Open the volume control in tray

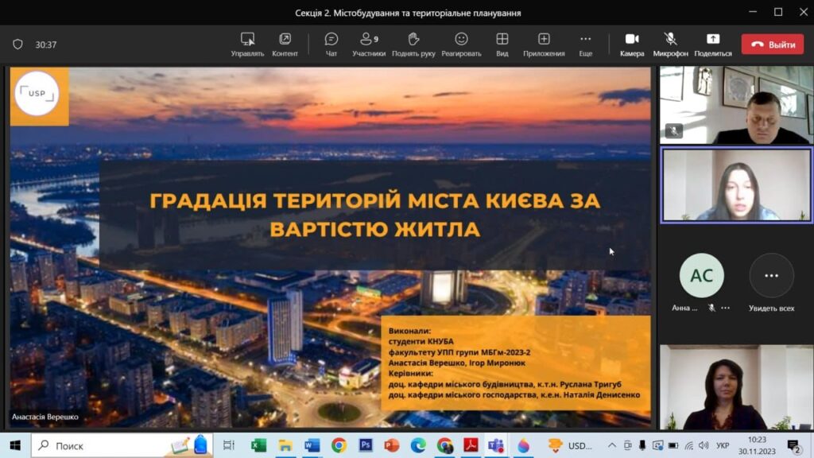[x=704, y=445]
